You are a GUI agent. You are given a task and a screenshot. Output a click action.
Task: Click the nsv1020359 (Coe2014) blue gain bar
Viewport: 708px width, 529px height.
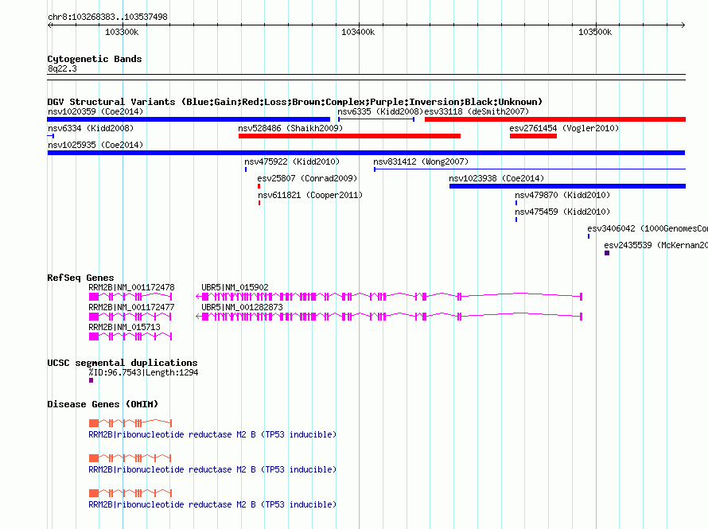click(x=189, y=119)
